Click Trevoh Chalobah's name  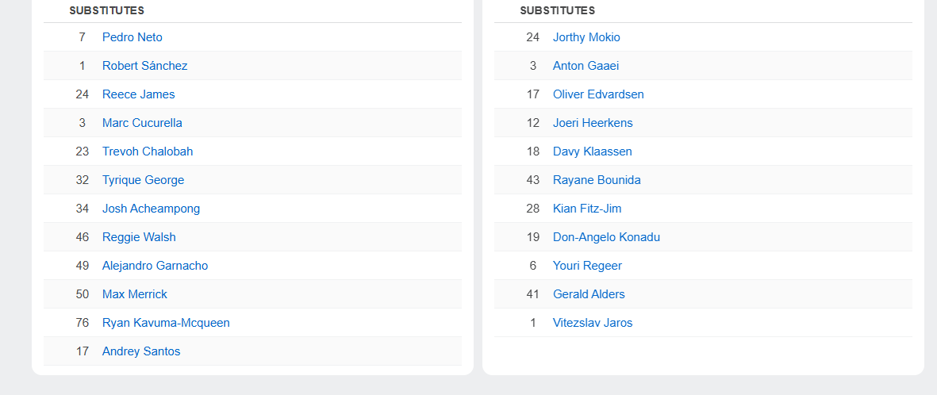point(148,151)
